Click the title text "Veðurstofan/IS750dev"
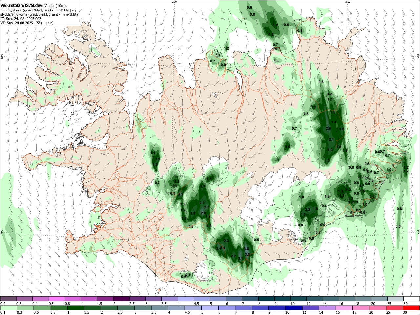The image size is (420, 315). 21,5
